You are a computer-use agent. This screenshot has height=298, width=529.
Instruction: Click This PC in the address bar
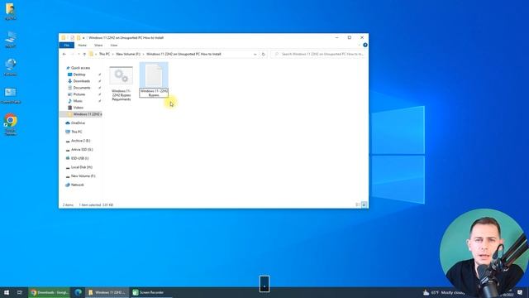coord(104,54)
